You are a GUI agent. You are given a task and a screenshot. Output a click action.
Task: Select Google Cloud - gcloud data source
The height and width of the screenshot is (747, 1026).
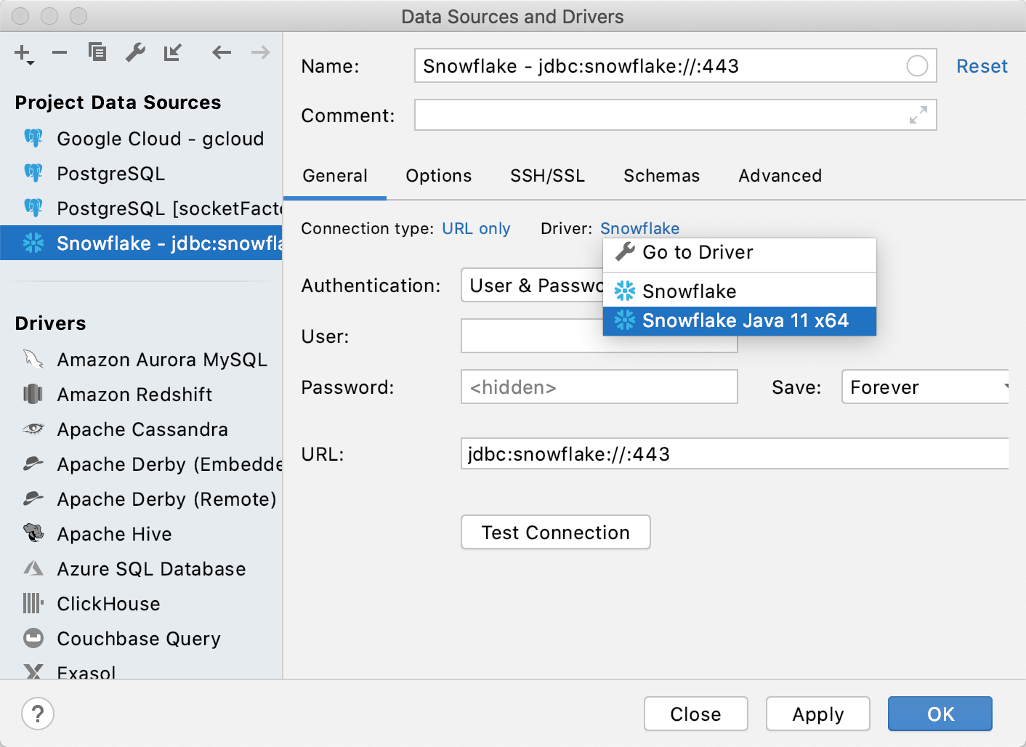pos(141,139)
